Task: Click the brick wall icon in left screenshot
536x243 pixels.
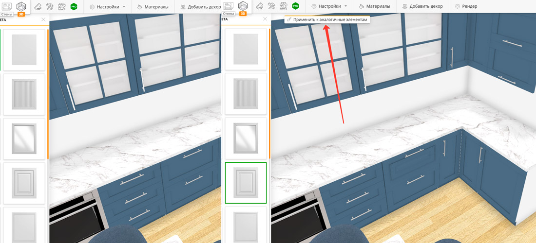Action: [x=61, y=6]
